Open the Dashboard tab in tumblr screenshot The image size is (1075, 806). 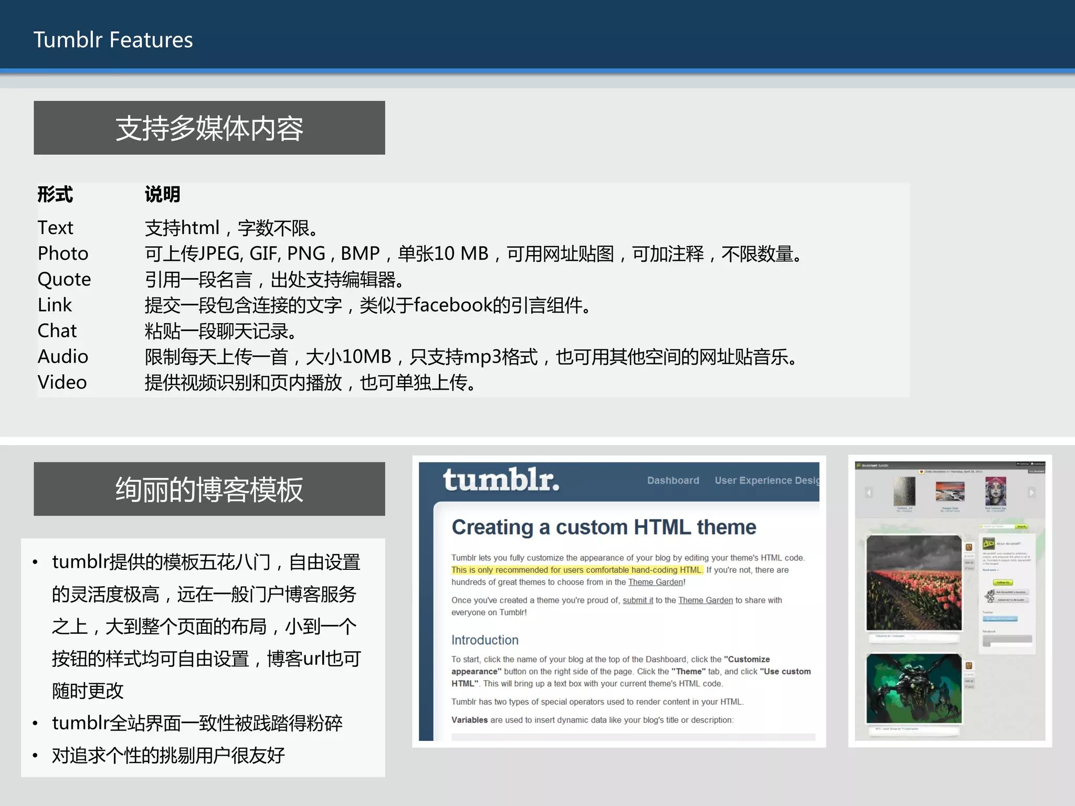pos(673,480)
